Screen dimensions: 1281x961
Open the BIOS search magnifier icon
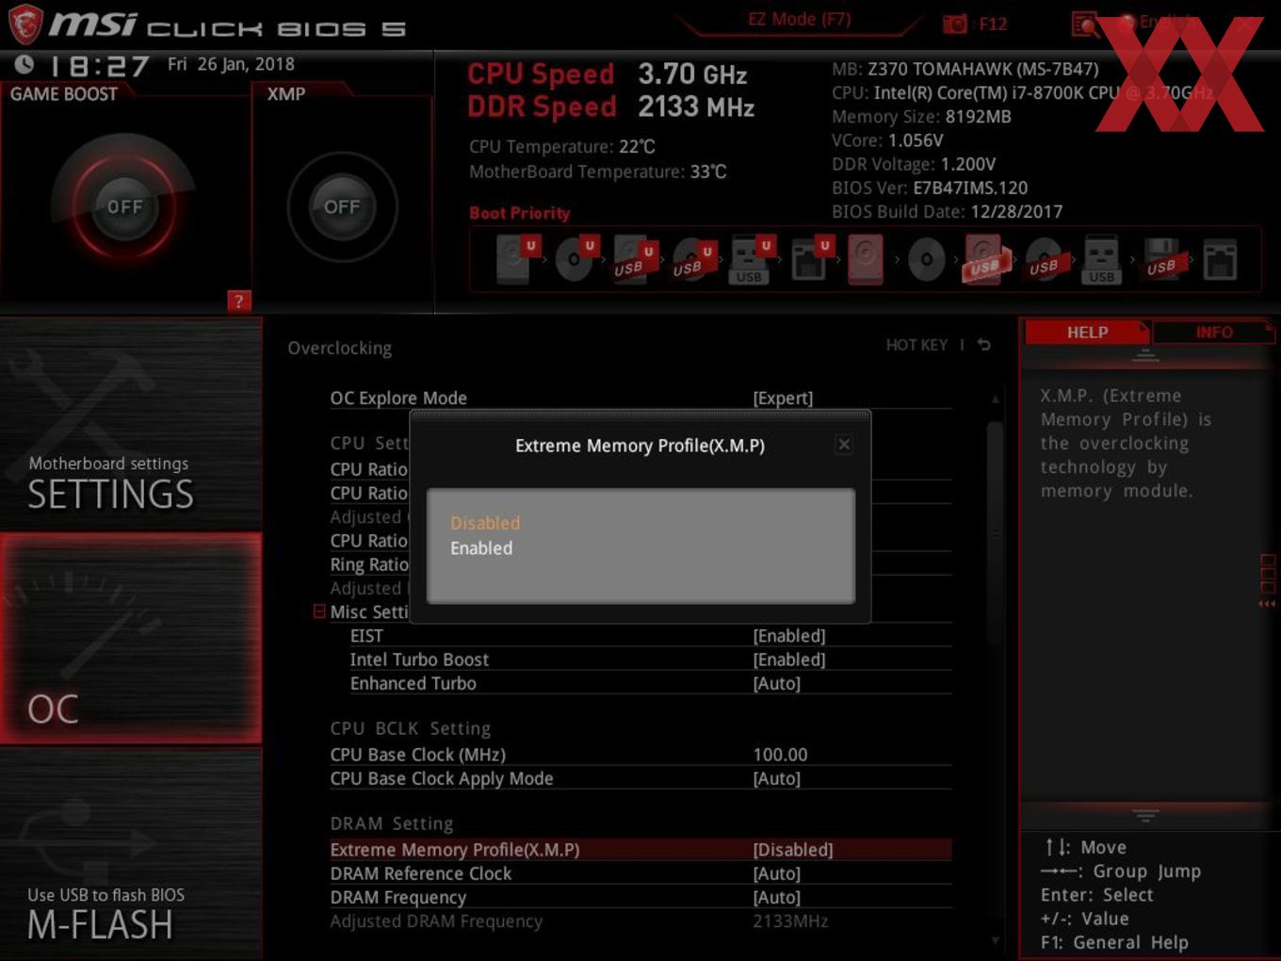(1085, 24)
